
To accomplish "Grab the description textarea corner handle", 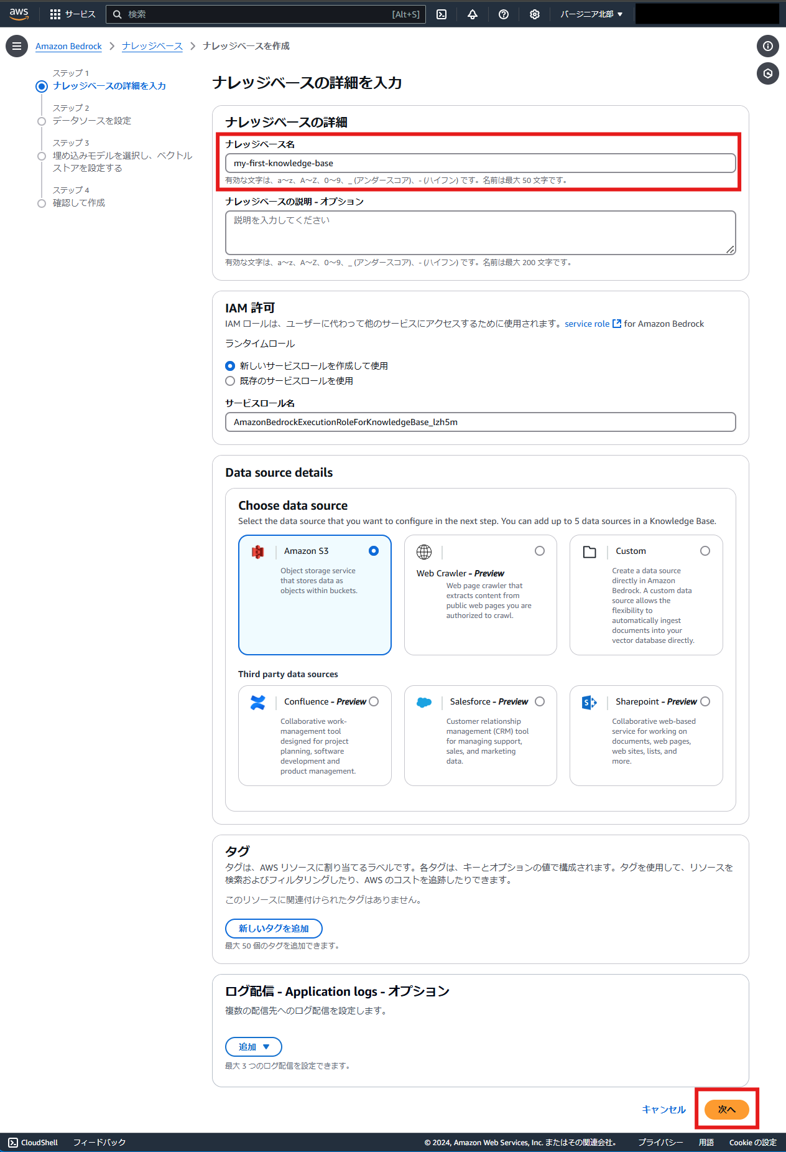I will coord(730,250).
